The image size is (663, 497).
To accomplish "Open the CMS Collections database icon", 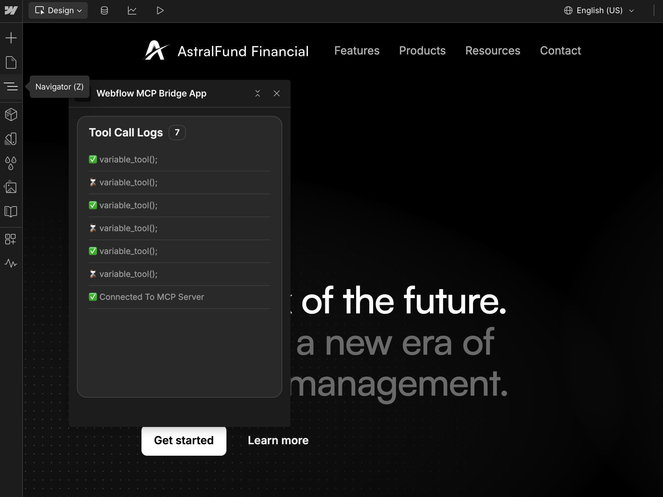I will tap(104, 10).
